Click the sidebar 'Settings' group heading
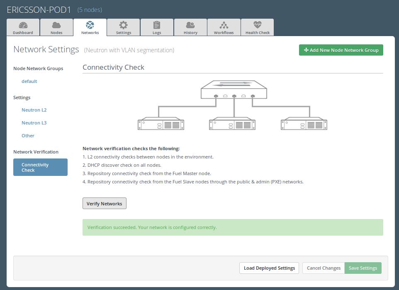 (22, 97)
